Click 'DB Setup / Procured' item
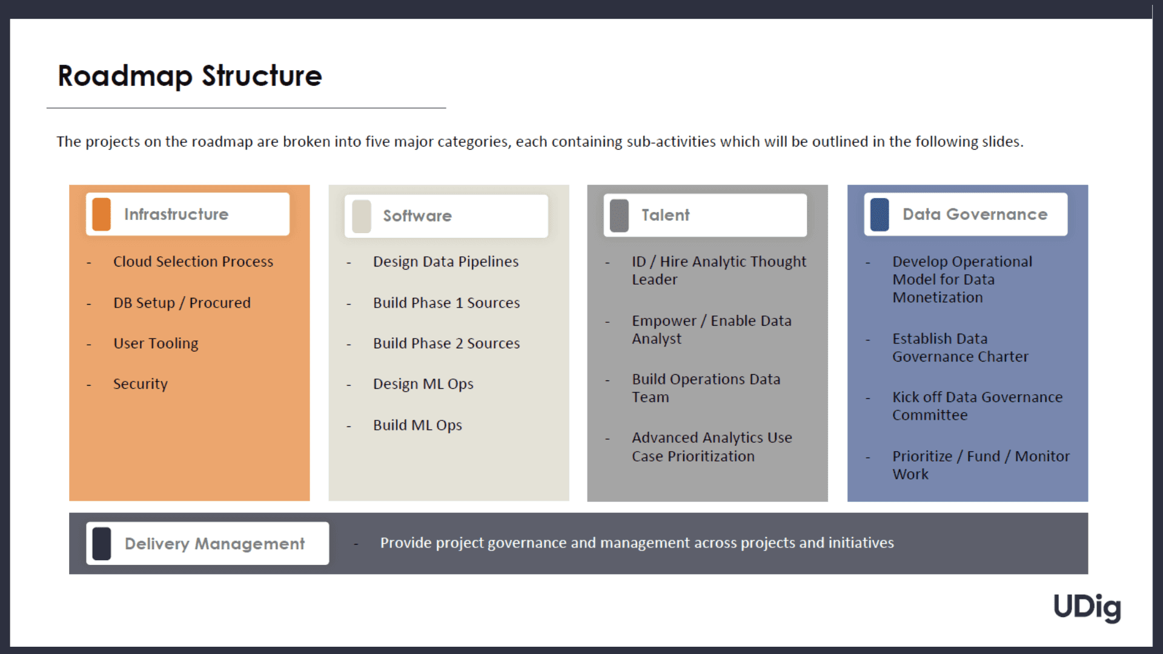The image size is (1163, 654). (182, 303)
